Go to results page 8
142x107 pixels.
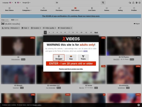(x=73, y=32)
